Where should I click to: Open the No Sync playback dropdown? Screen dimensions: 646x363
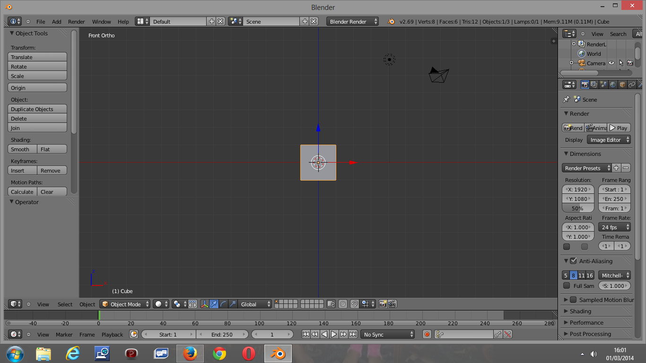(387, 334)
